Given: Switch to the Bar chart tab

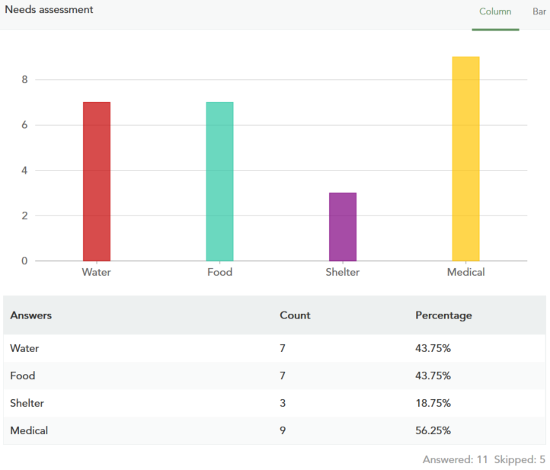Looking at the screenshot, I should click(x=539, y=11).
